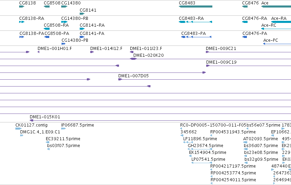This screenshot has width=291, height=185.
Task: Open the Ace-RA transcript label
Action: [279, 18]
